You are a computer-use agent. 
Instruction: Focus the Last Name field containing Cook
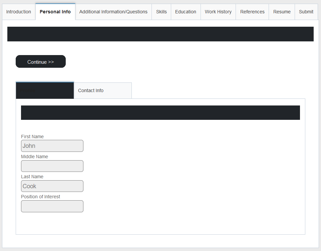pyautogui.click(x=52, y=186)
